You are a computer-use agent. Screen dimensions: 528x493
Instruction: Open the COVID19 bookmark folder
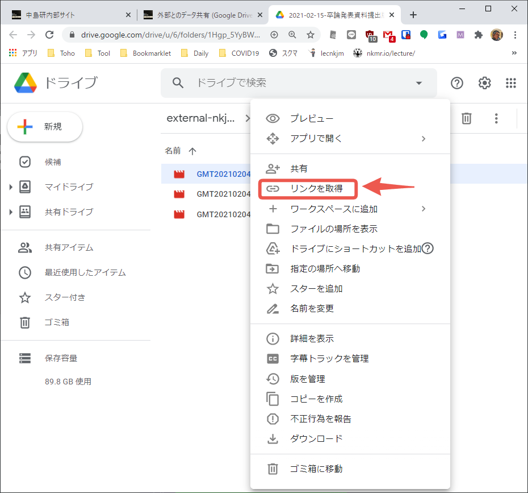[x=239, y=53]
